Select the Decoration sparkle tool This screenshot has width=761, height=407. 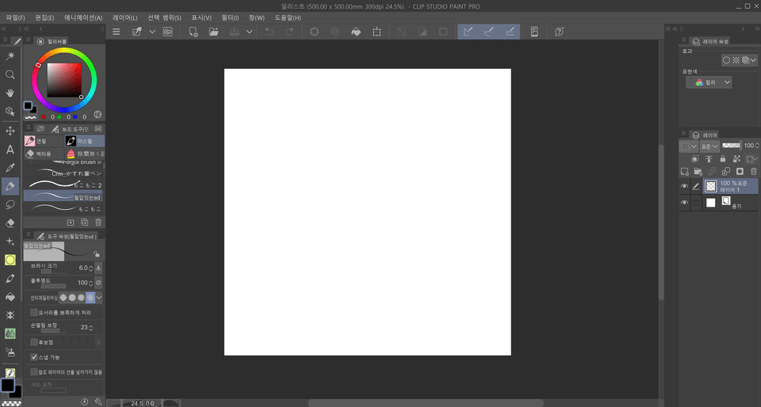(x=10, y=242)
